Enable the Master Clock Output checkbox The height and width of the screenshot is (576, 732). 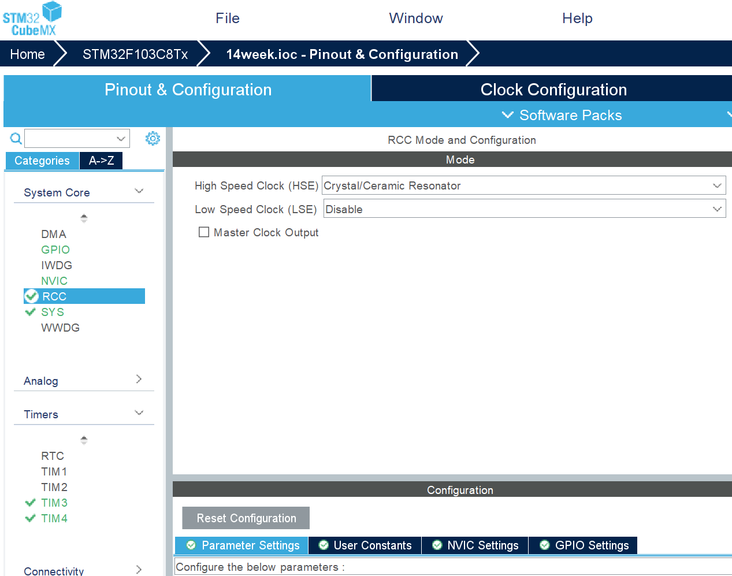click(x=204, y=232)
